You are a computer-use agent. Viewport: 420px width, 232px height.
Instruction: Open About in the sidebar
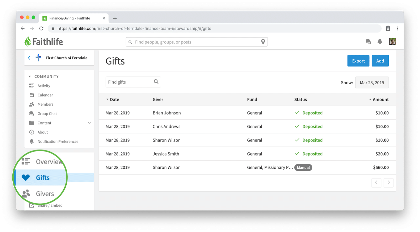(x=43, y=132)
